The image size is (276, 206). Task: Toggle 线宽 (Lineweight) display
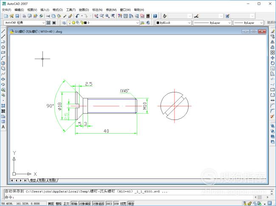tap(123, 203)
